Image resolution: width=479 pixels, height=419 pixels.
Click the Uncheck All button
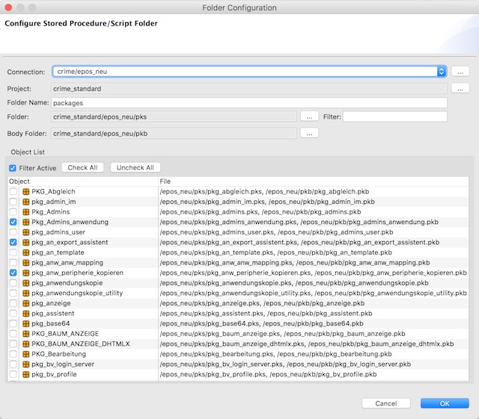click(x=135, y=167)
